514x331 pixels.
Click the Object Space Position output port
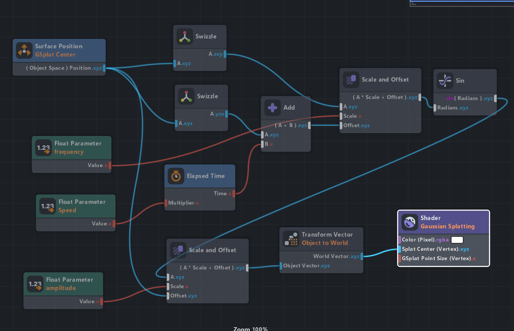pyautogui.click(x=104, y=68)
